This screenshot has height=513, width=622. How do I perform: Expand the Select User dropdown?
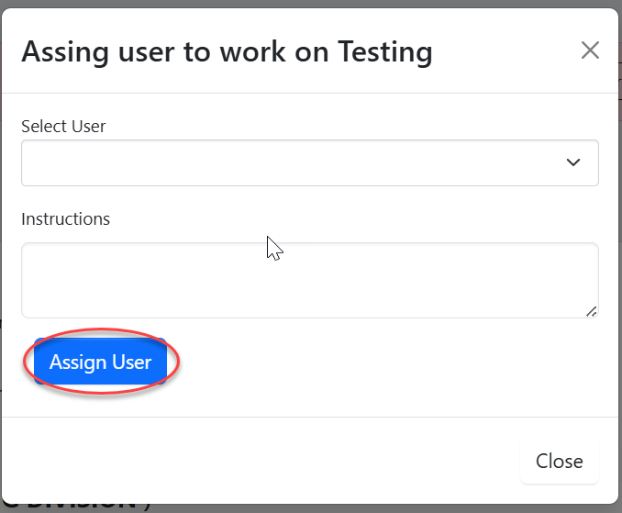coord(309,162)
